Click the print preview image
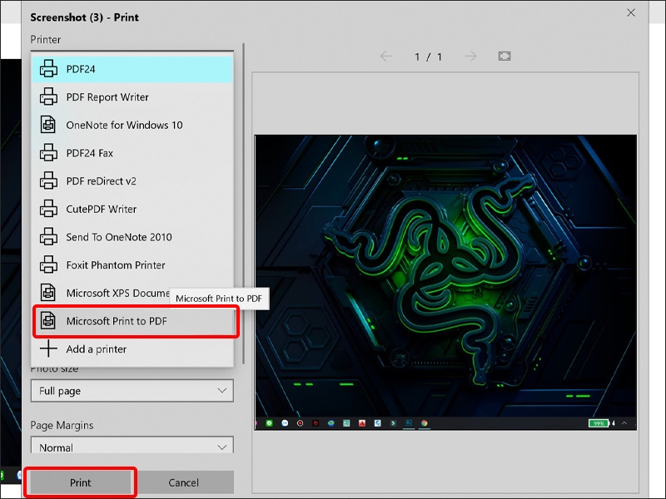Viewport: 666px width, 499px height. 445,282
